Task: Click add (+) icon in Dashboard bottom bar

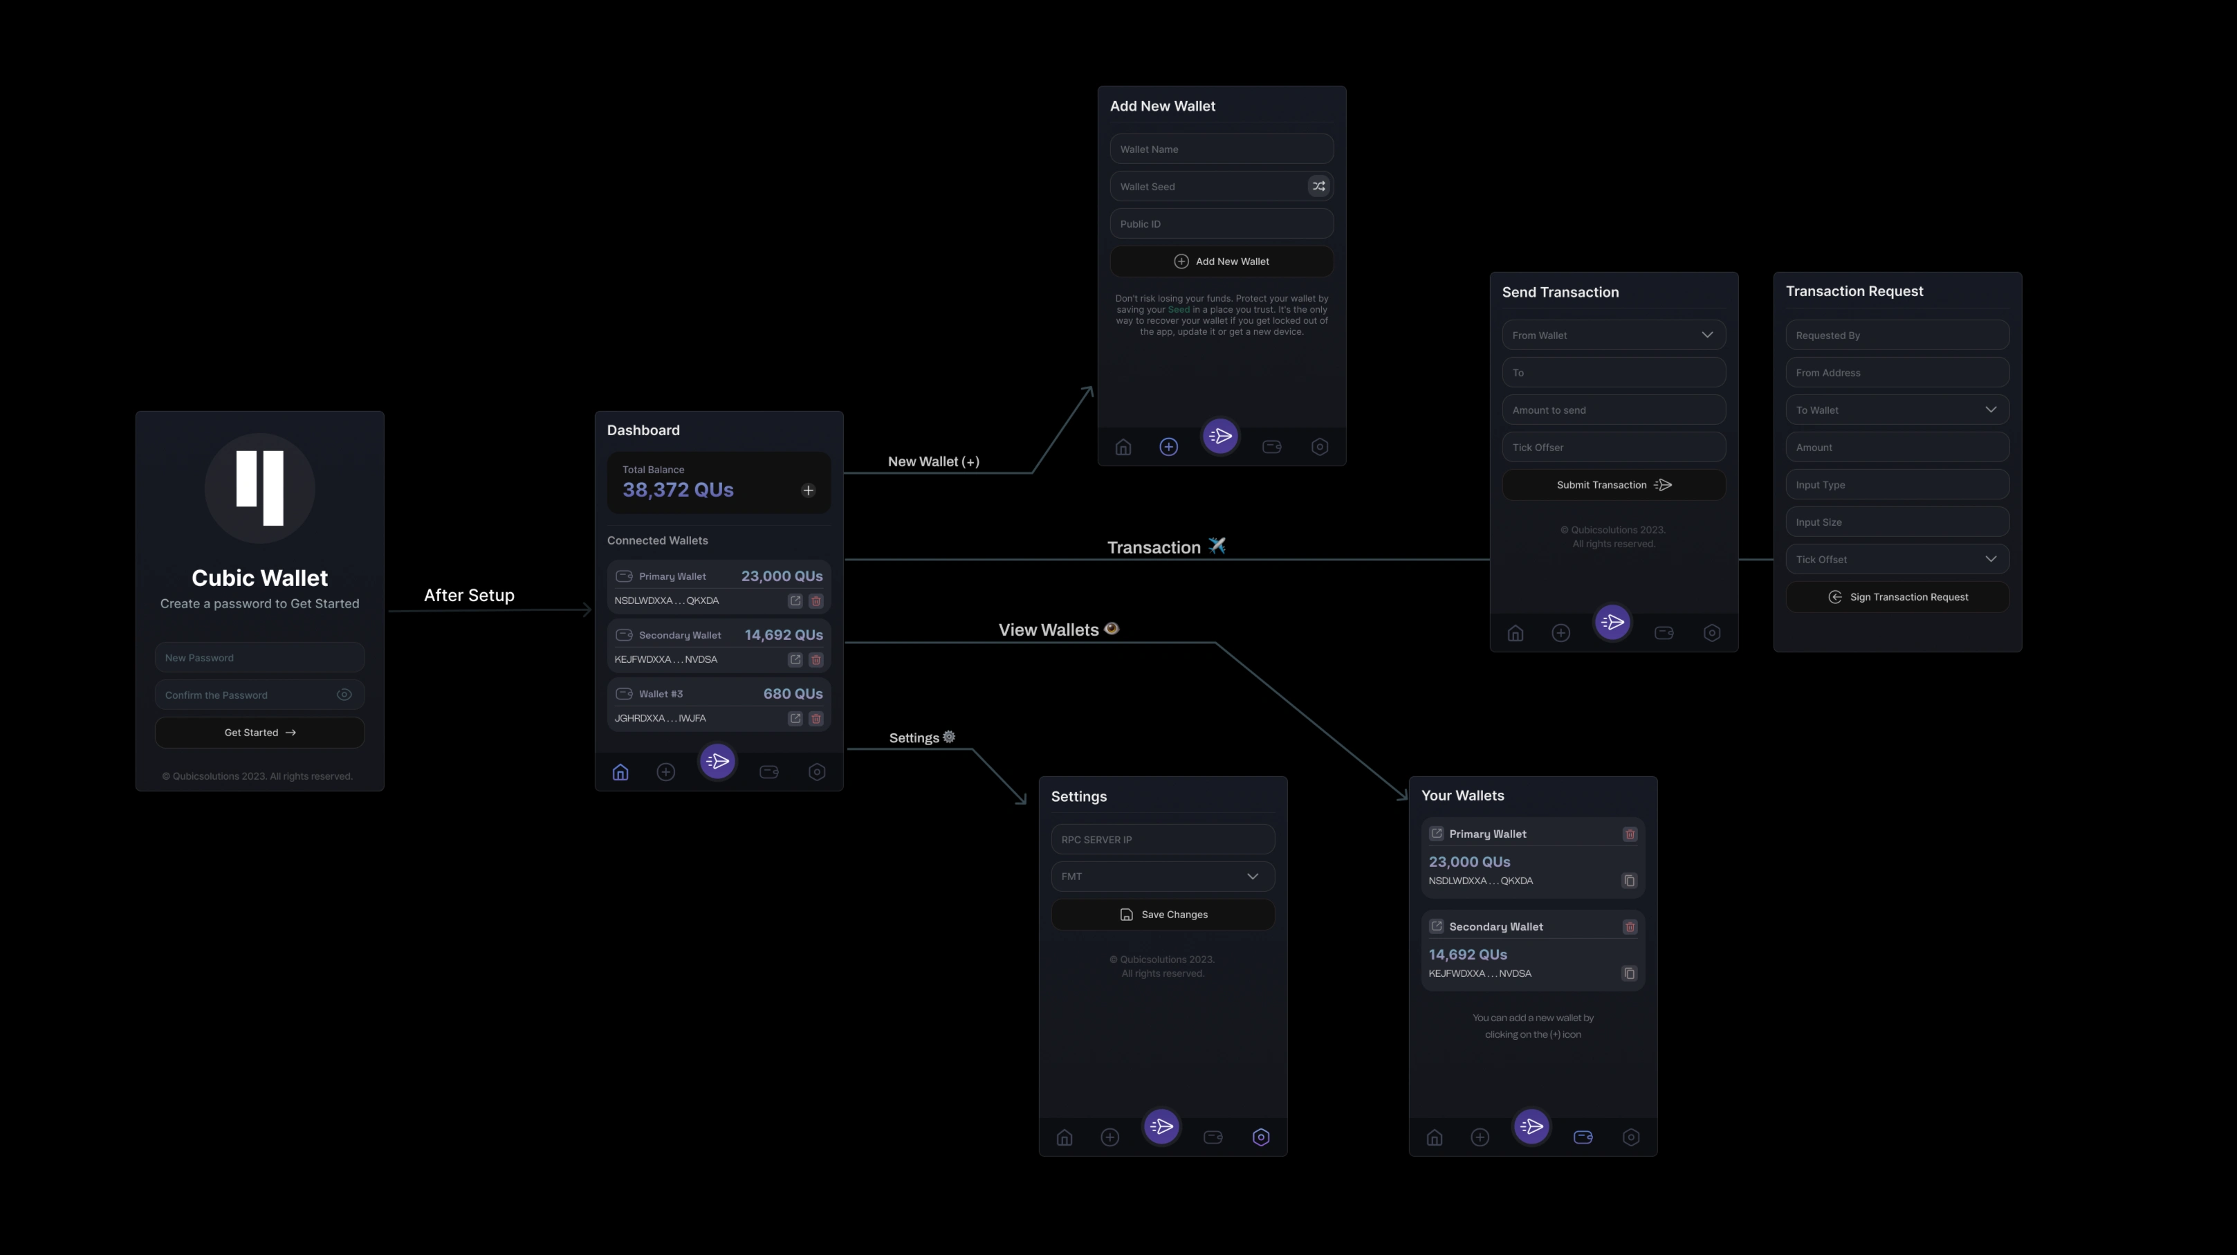Action: point(666,772)
